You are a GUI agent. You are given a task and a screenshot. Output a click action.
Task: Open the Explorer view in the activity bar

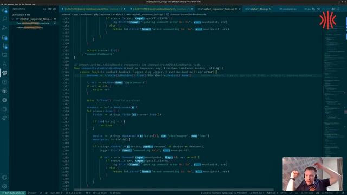click(4, 10)
